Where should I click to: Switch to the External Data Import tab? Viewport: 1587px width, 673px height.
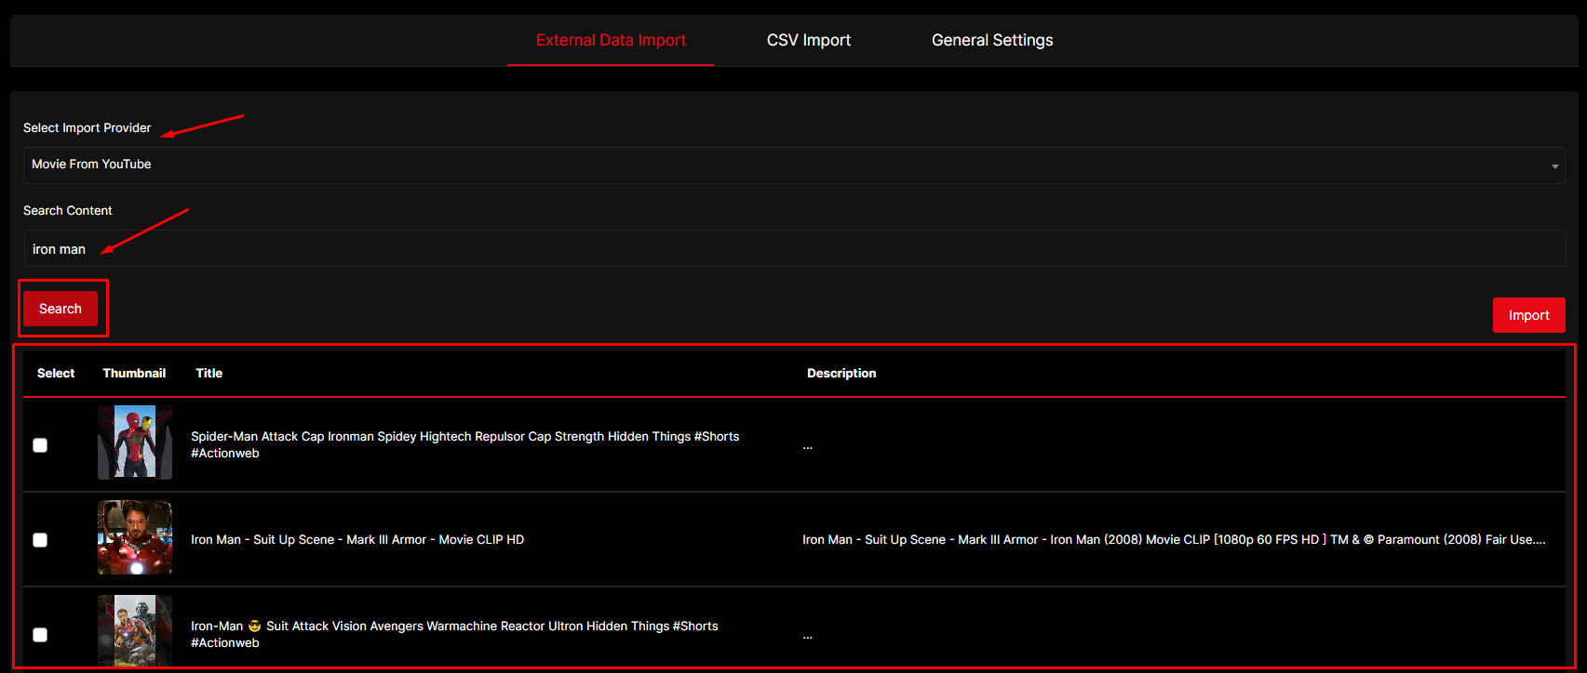(611, 40)
